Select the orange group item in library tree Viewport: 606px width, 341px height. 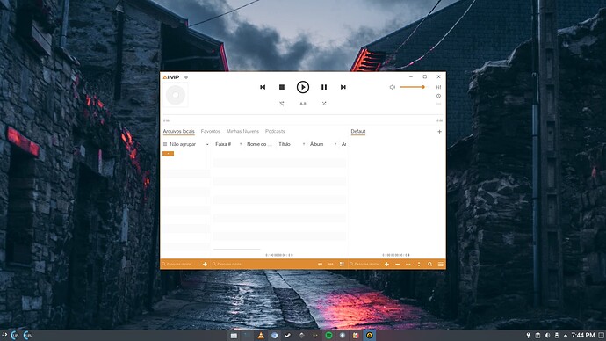click(168, 154)
